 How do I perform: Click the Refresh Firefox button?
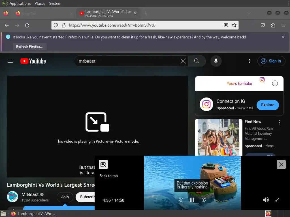pyautogui.click(x=29, y=47)
